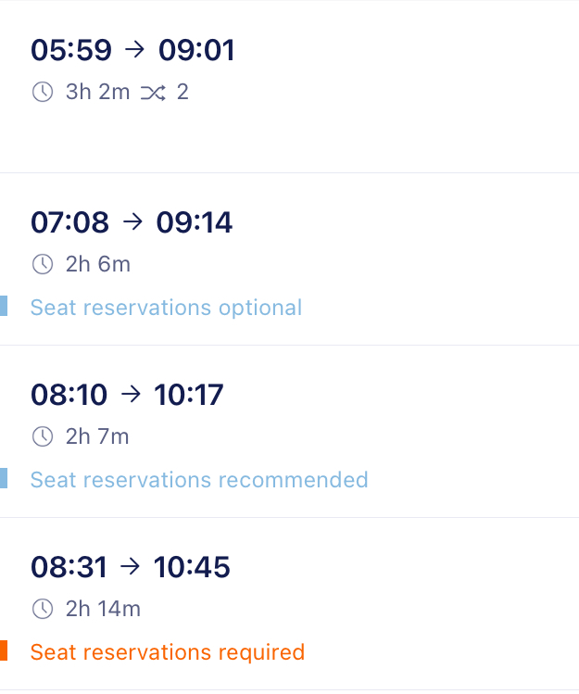Click the orange marker beside required reservation
Viewport: 579px width, 694px height.
[4, 650]
